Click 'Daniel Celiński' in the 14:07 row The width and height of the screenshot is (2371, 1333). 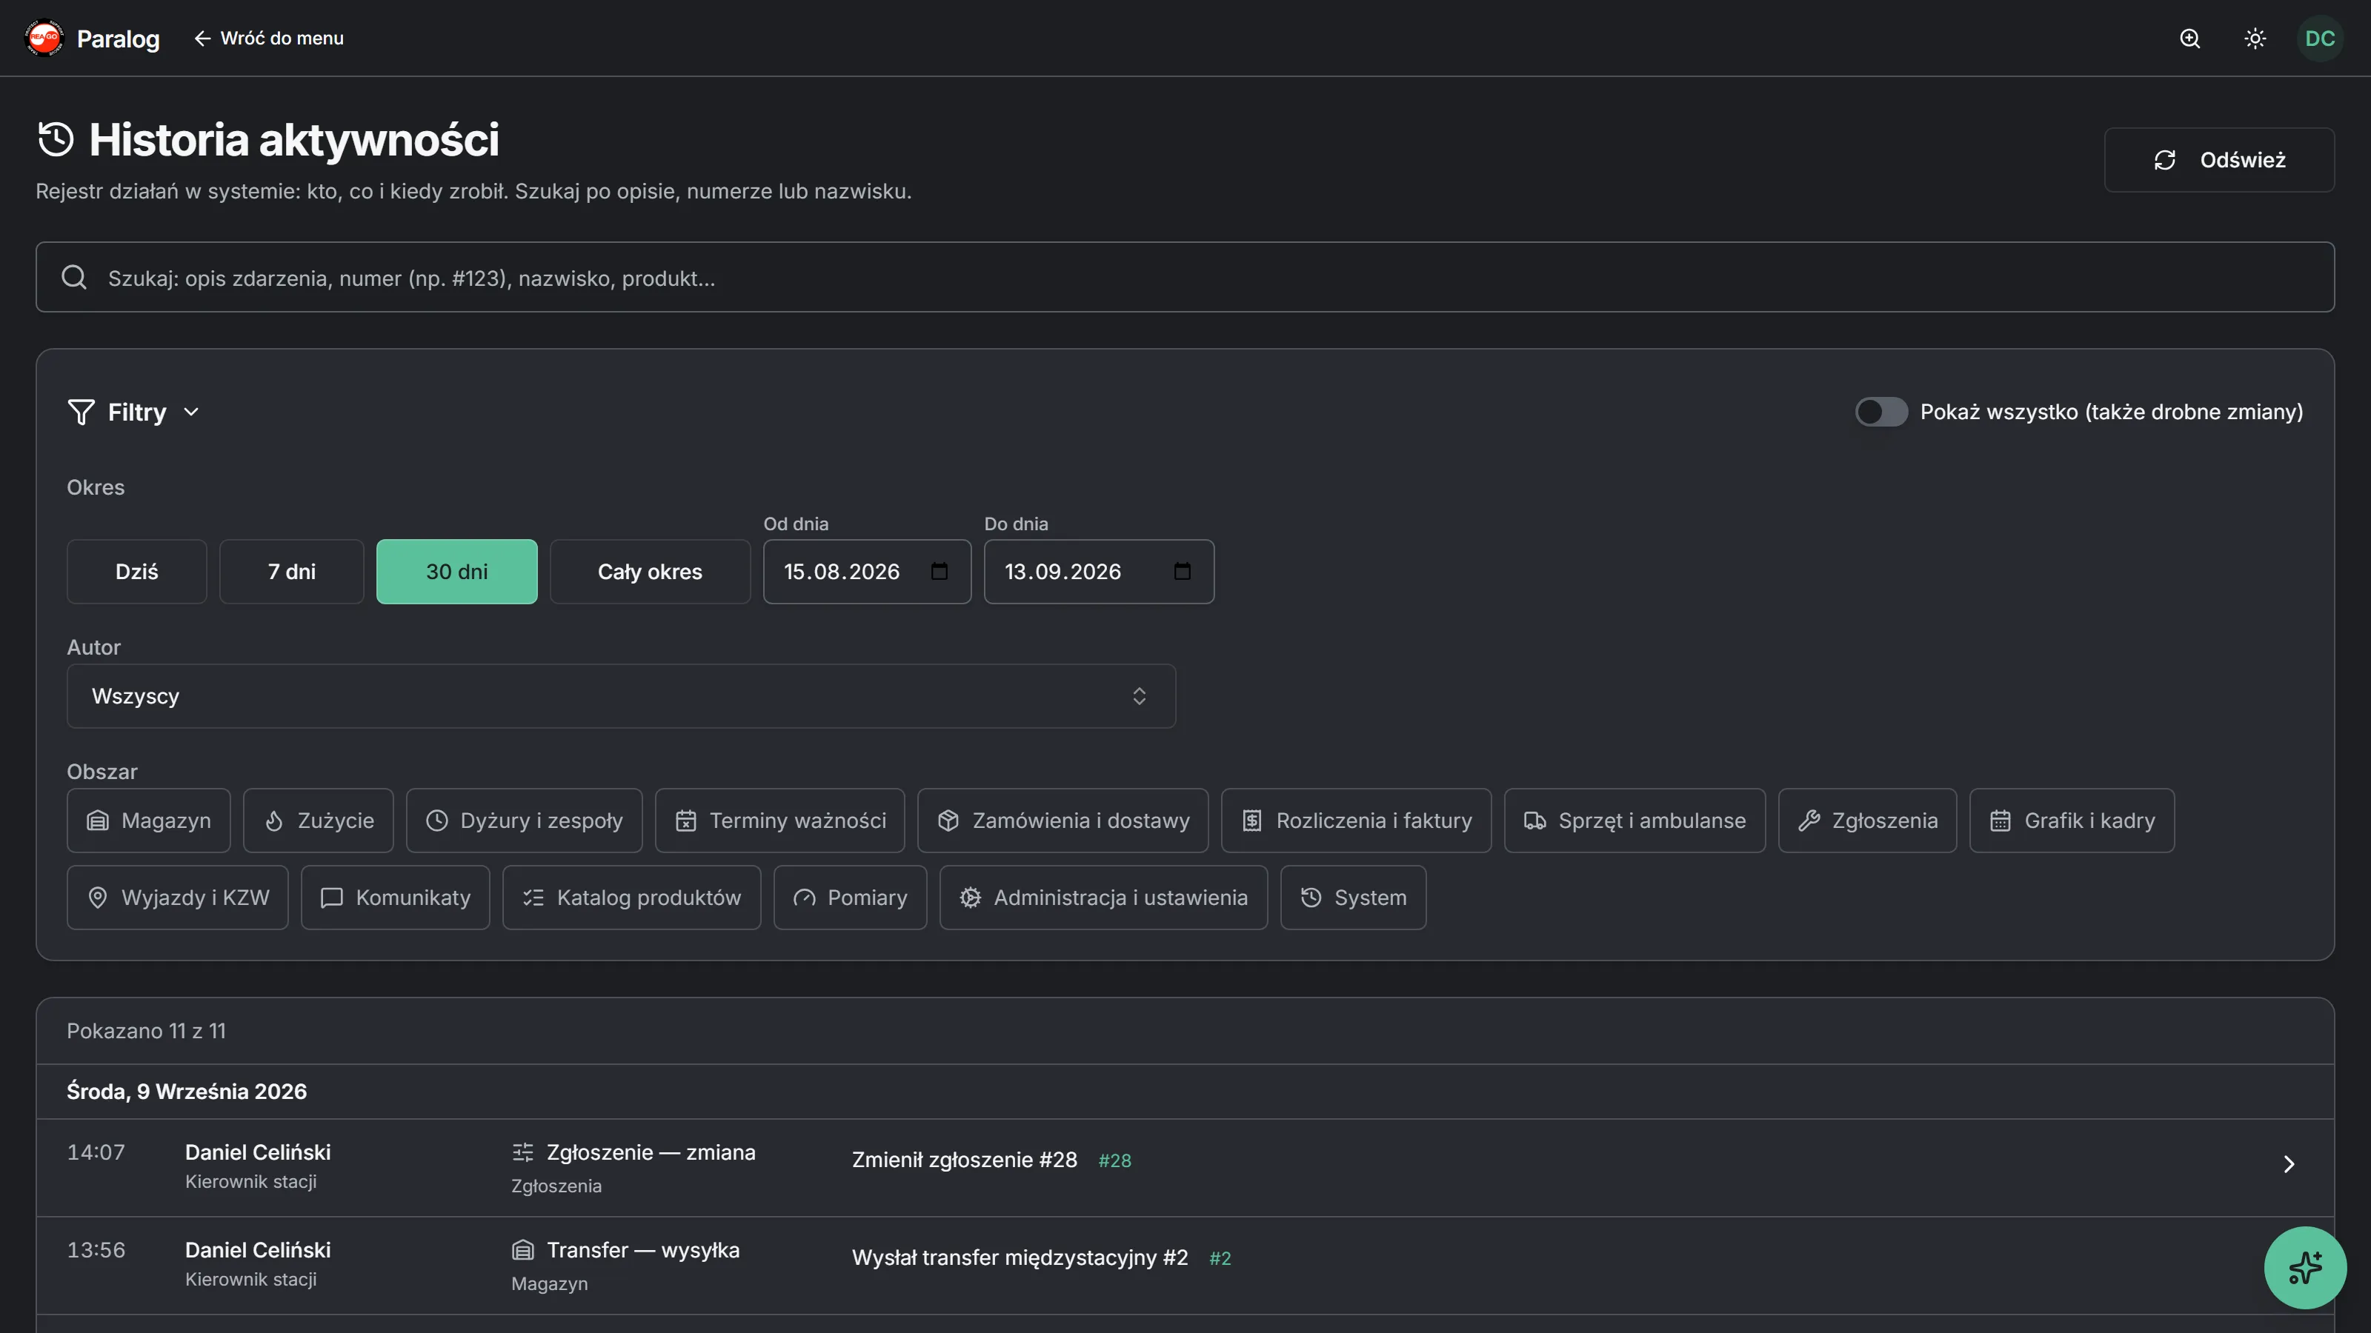point(258,1152)
